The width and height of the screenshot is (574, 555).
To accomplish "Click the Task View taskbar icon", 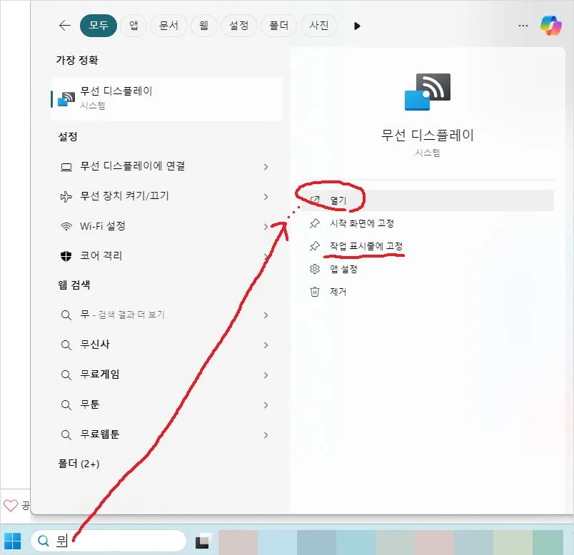I will coord(203,541).
